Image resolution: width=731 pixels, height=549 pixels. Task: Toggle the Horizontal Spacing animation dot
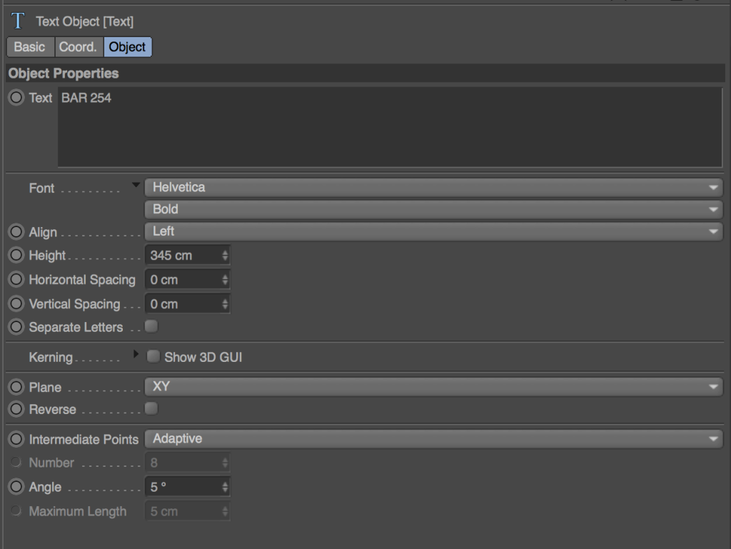click(16, 279)
